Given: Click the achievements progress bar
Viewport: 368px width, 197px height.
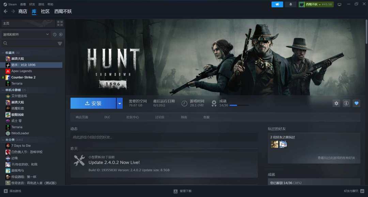Looking at the screenshot, I should point(239,105).
